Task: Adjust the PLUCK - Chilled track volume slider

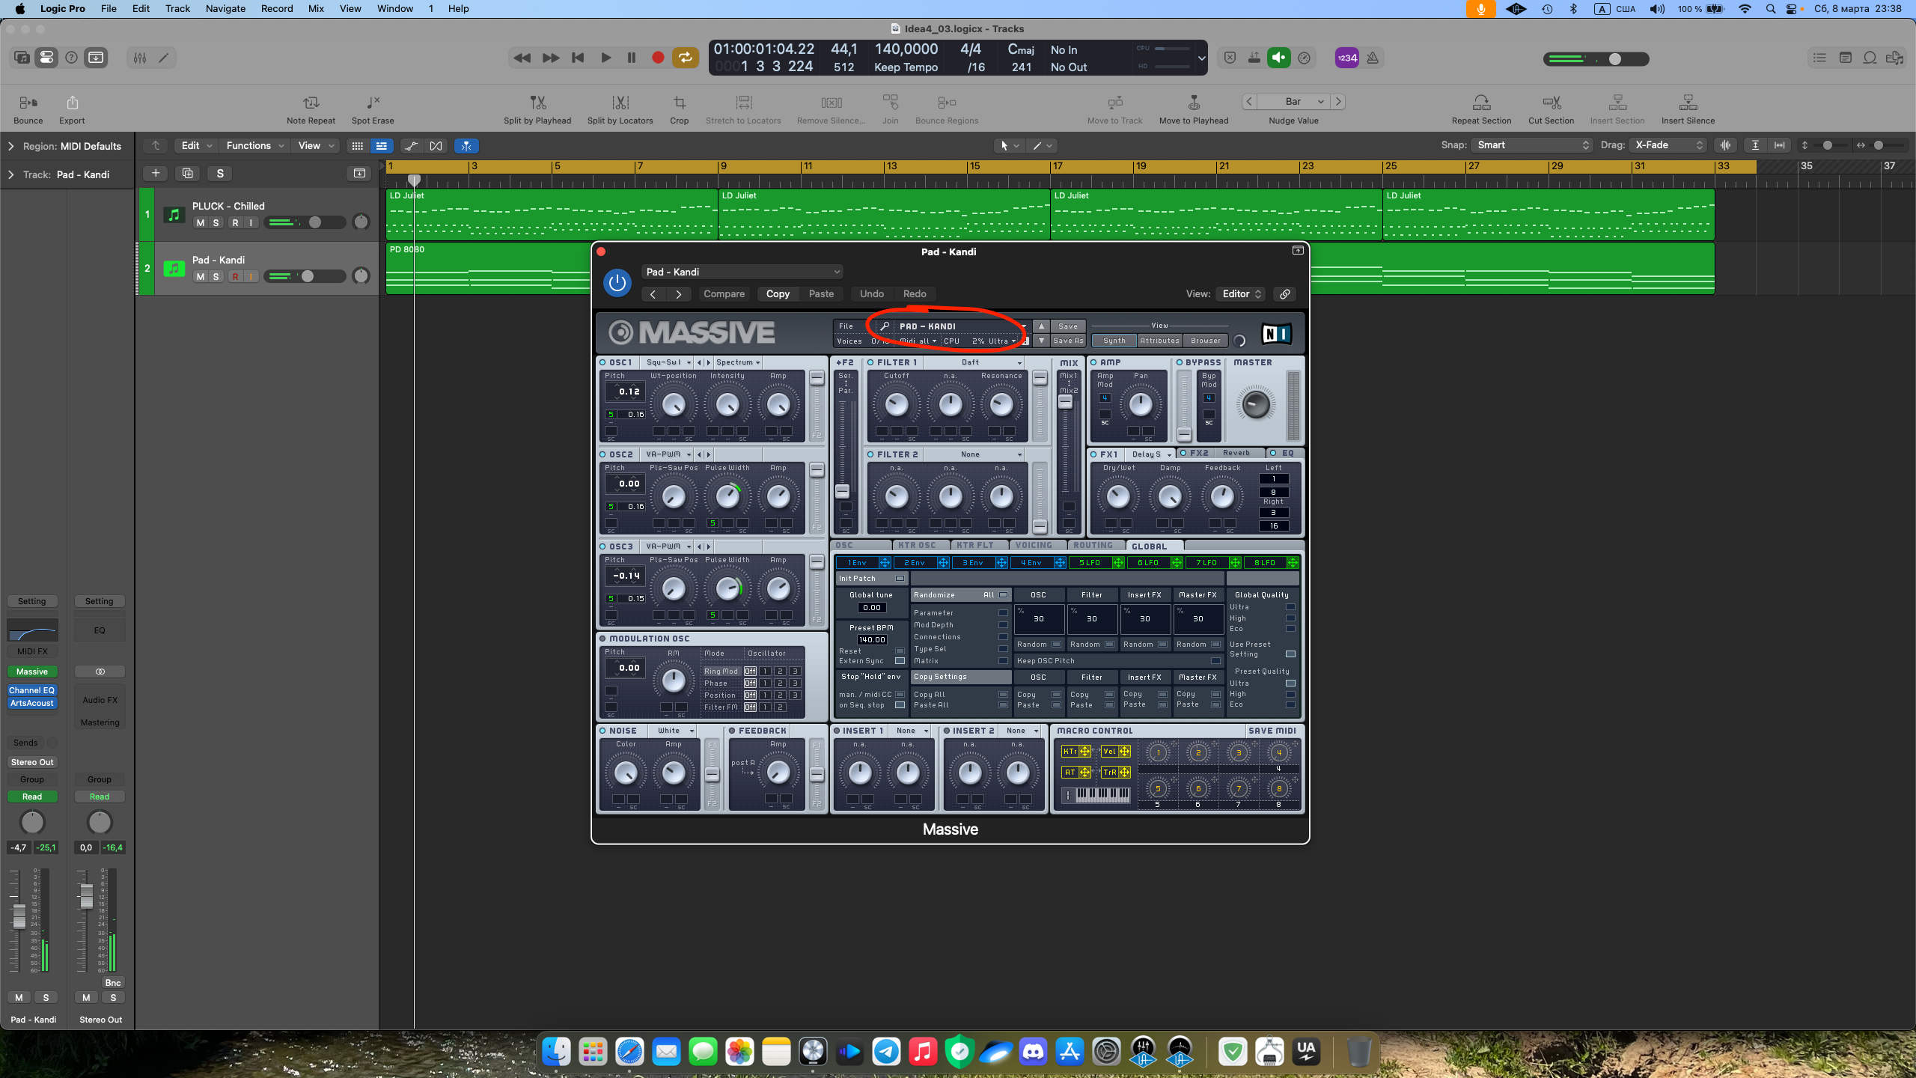Action: coord(315,222)
